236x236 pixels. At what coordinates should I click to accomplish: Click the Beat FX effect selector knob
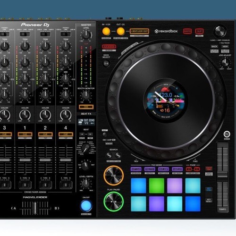coord(86,149)
